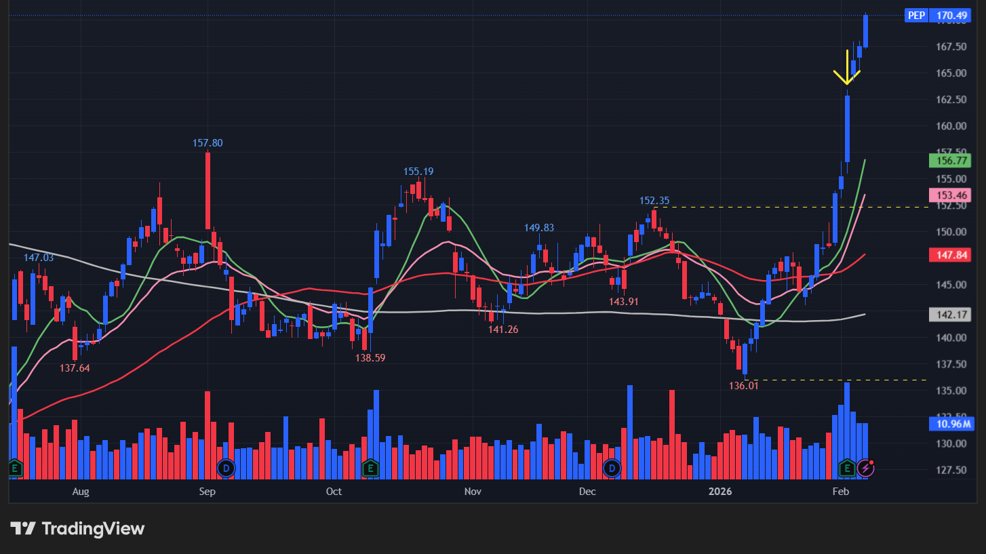Select the white dashed line at 152.35
986x554 pixels.
814,207
